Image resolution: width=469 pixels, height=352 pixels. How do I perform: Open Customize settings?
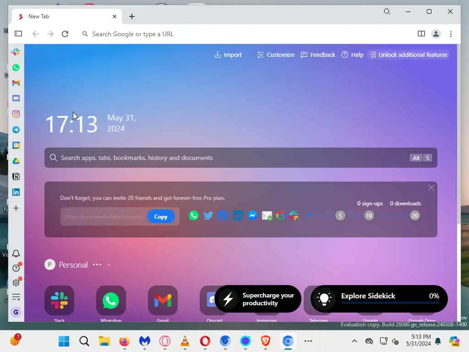tap(276, 55)
